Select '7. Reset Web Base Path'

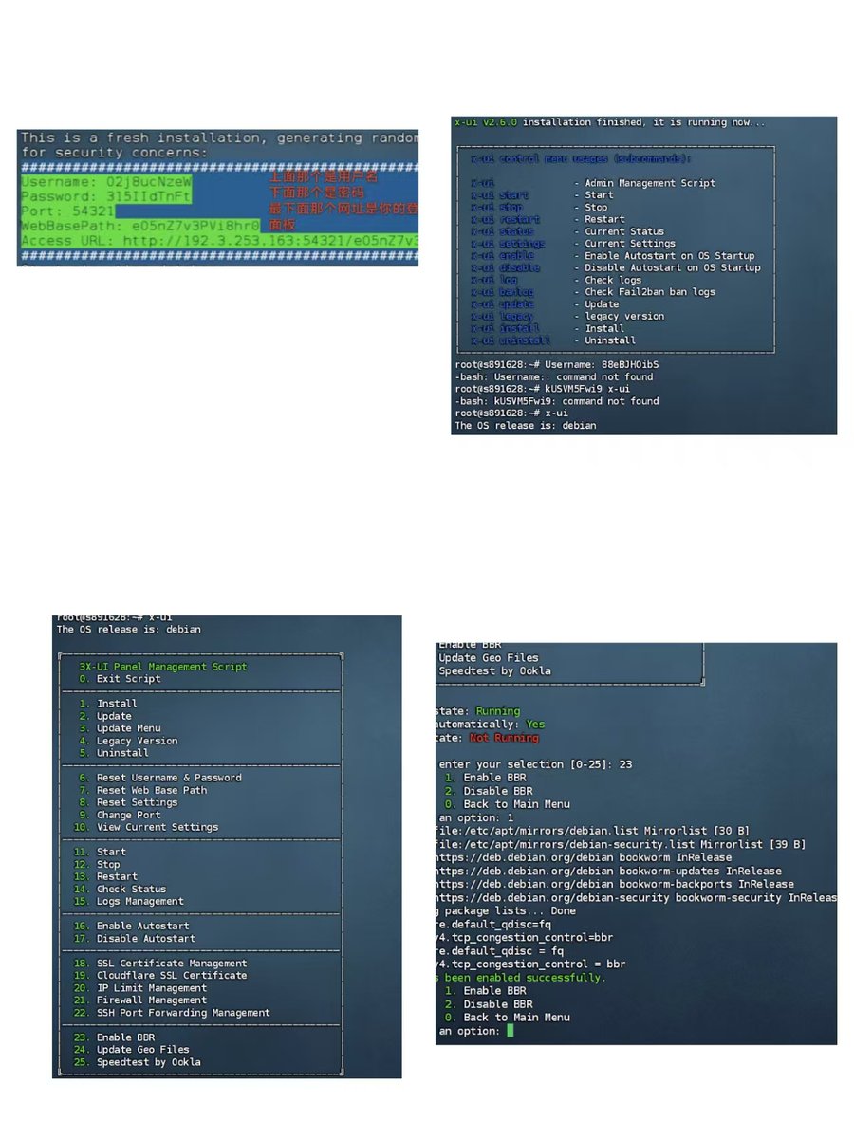click(x=143, y=790)
